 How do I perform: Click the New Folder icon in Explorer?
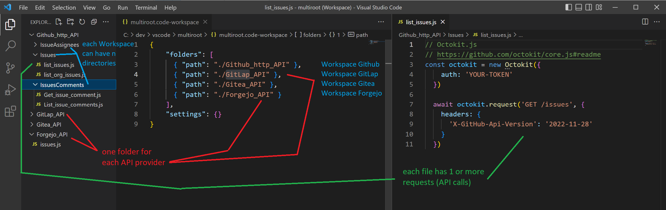pos(70,22)
